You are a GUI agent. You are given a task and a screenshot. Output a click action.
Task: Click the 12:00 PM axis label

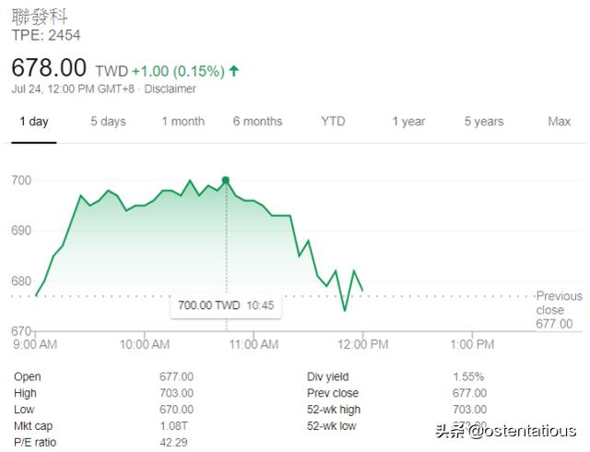tap(363, 344)
